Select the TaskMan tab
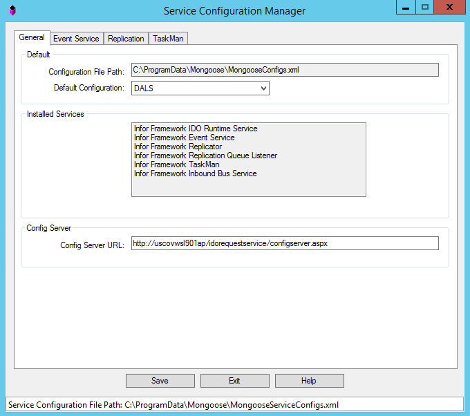Viewport: 470px width, 416px height. (x=168, y=39)
